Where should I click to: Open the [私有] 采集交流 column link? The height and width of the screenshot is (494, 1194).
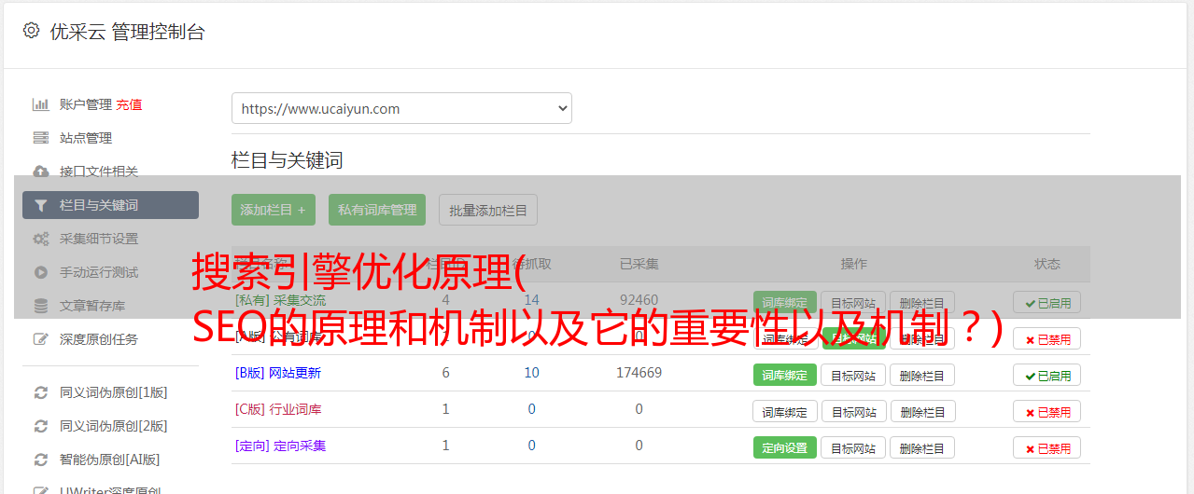(280, 300)
